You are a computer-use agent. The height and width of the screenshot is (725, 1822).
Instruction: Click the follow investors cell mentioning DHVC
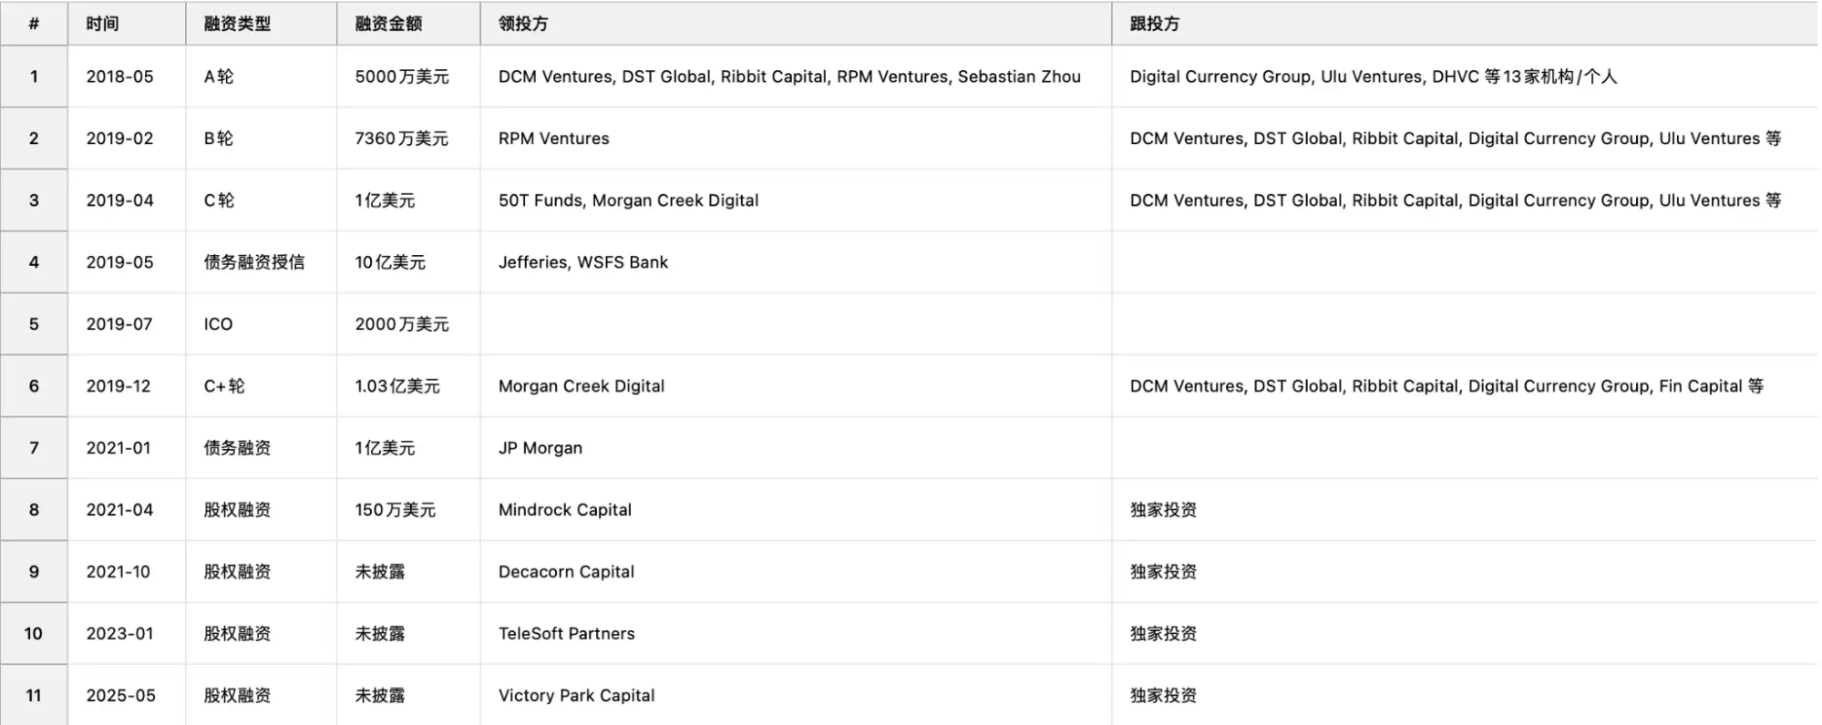pos(1465,77)
